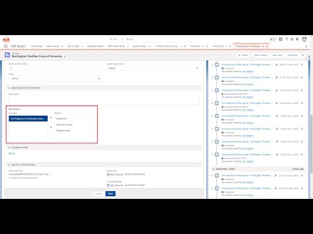Click the Last Modified By user avatar
Image resolution: width=313 pixels, height=234 pixels.
click(x=108, y=185)
